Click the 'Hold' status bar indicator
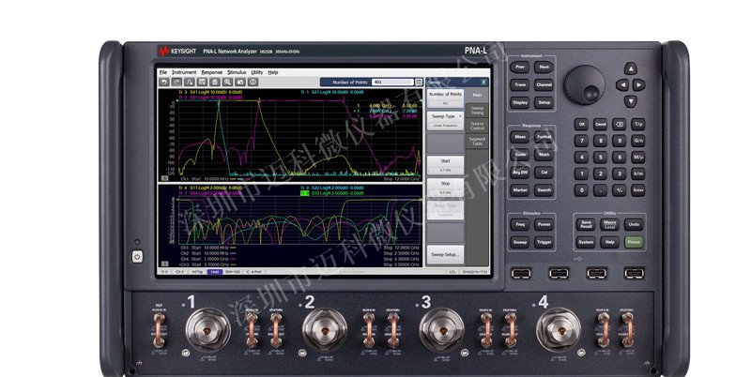751x377 pixels. tap(215, 272)
